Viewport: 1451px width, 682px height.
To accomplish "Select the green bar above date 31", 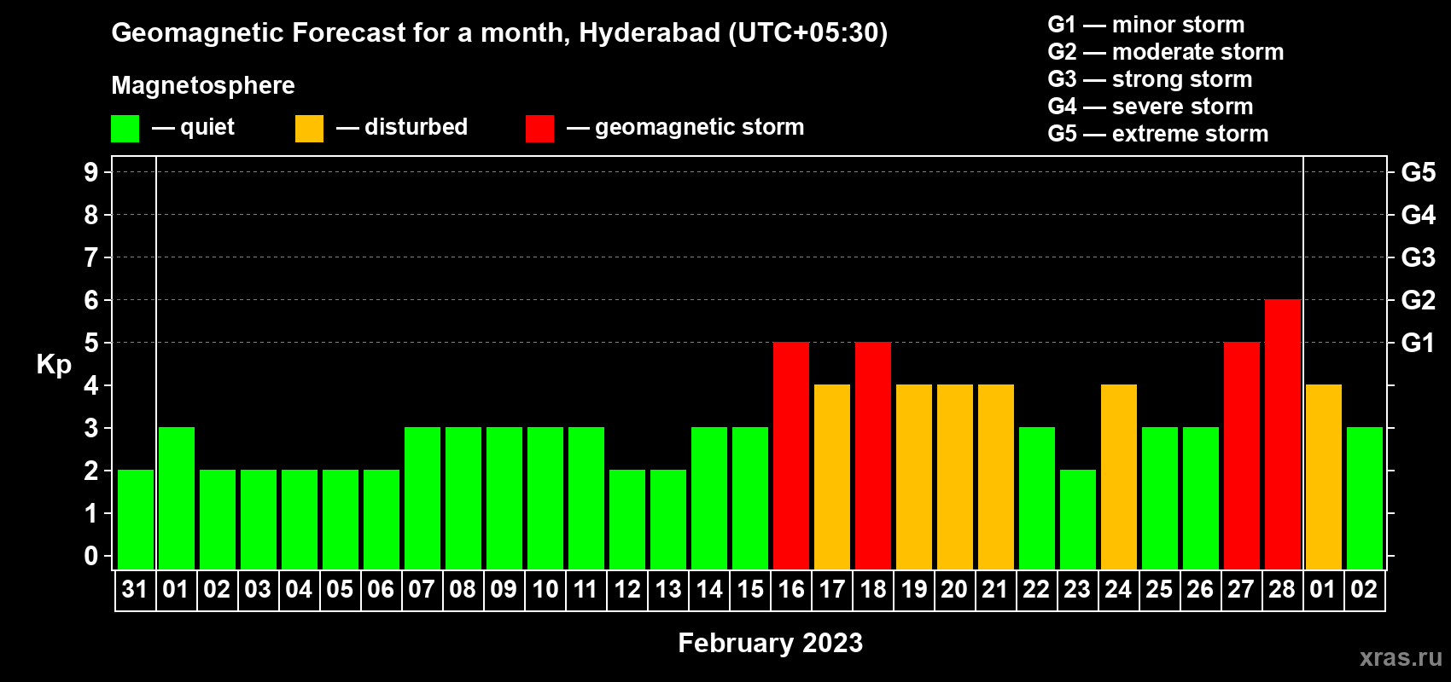I will point(136,519).
